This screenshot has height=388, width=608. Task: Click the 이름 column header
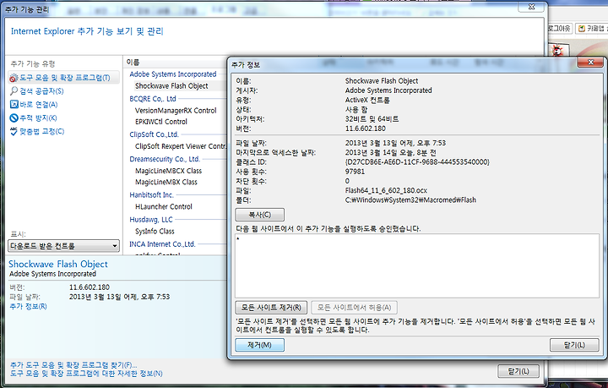point(133,62)
